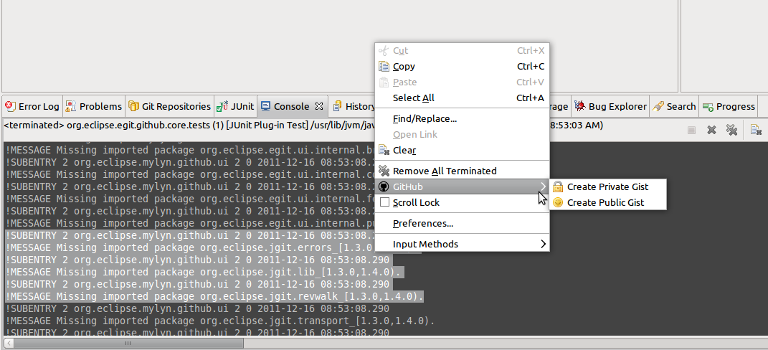
Task: Click the horizontal scrollbar thumb in Console
Action: point(128,343)
